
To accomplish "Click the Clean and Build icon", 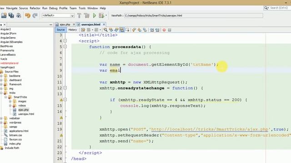I will [86, 15].
